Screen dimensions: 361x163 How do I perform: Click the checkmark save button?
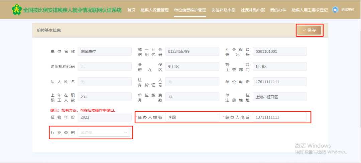(x=309, y=30)
